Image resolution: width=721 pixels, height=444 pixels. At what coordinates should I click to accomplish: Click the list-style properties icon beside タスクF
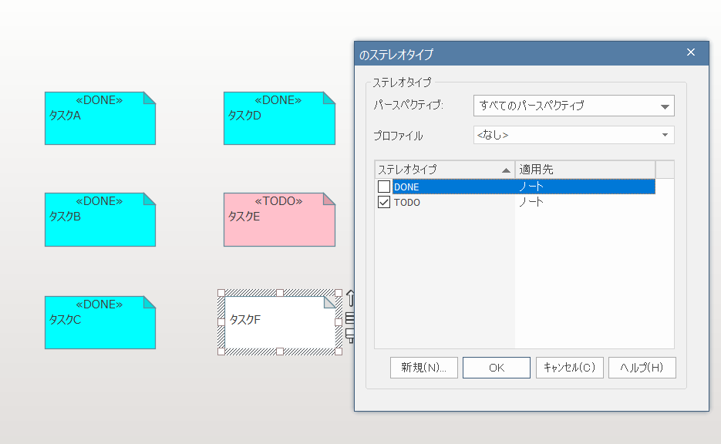point(350,317)
